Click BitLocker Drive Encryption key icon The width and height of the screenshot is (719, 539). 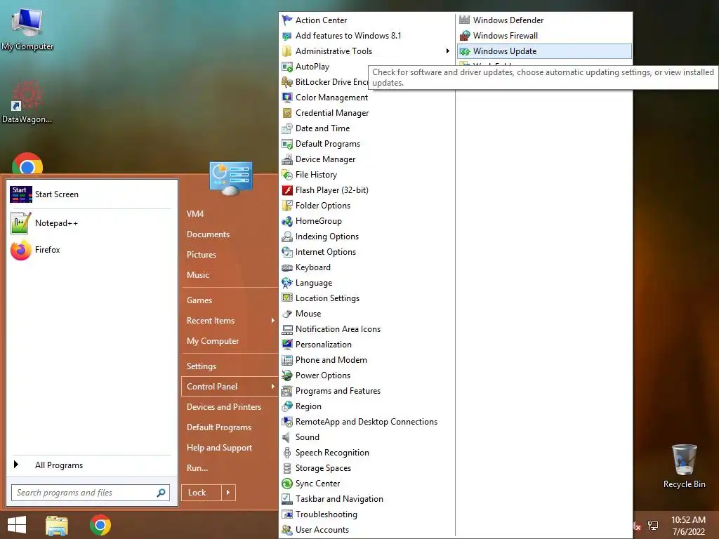287,82
